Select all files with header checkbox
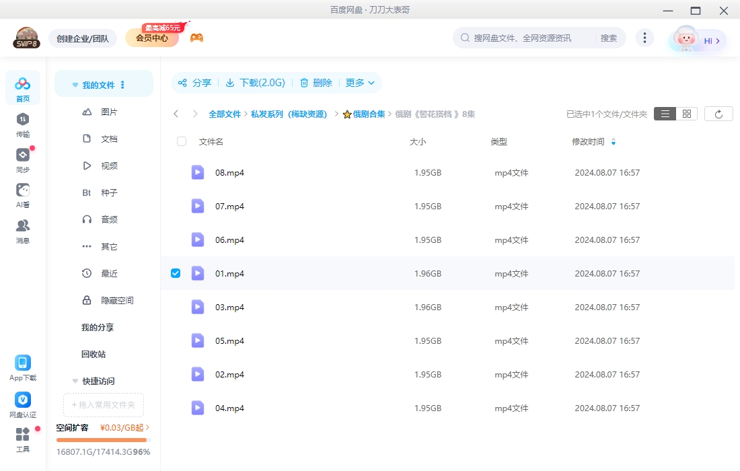The width and height of the screenshot is (740, 471). point(180,141)
